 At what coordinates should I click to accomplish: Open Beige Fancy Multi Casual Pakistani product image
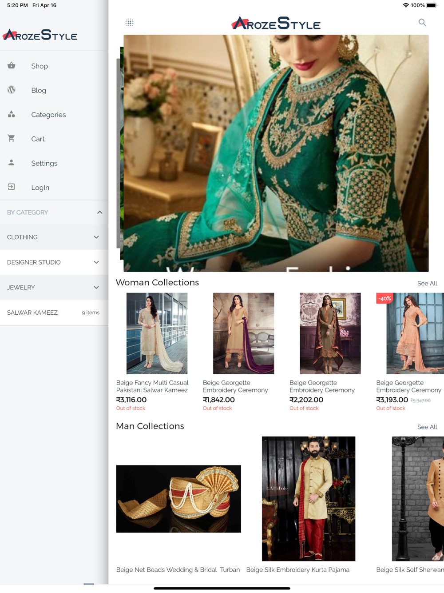tap(157, 333)
